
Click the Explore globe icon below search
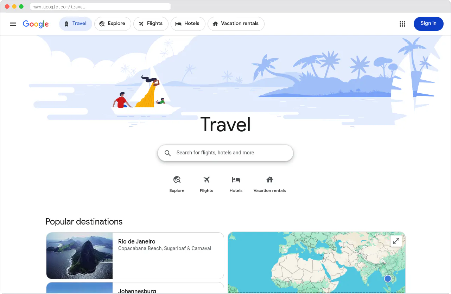177,180
